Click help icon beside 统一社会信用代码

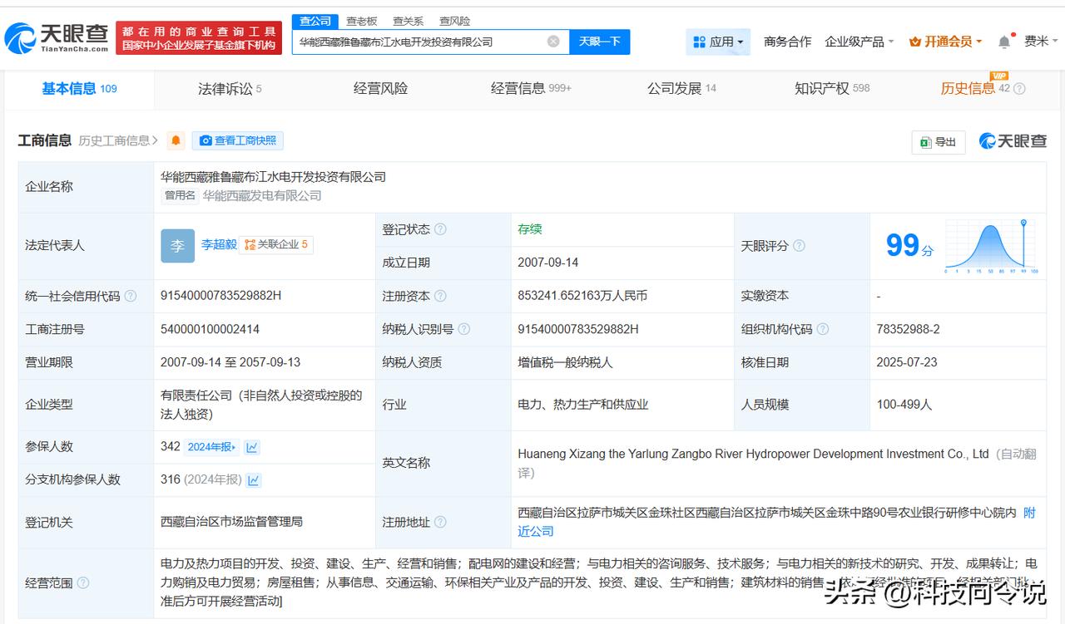coord(130,296)
